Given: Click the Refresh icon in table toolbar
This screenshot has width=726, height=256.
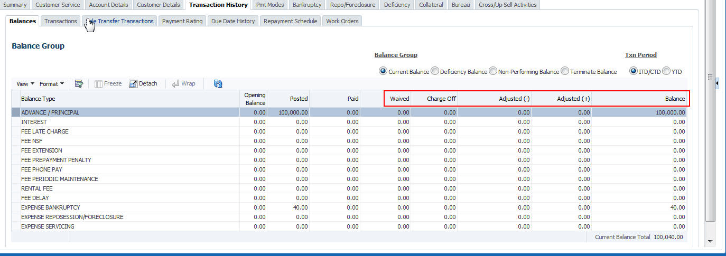Looking at the screenshot, I should pos(218,83).
